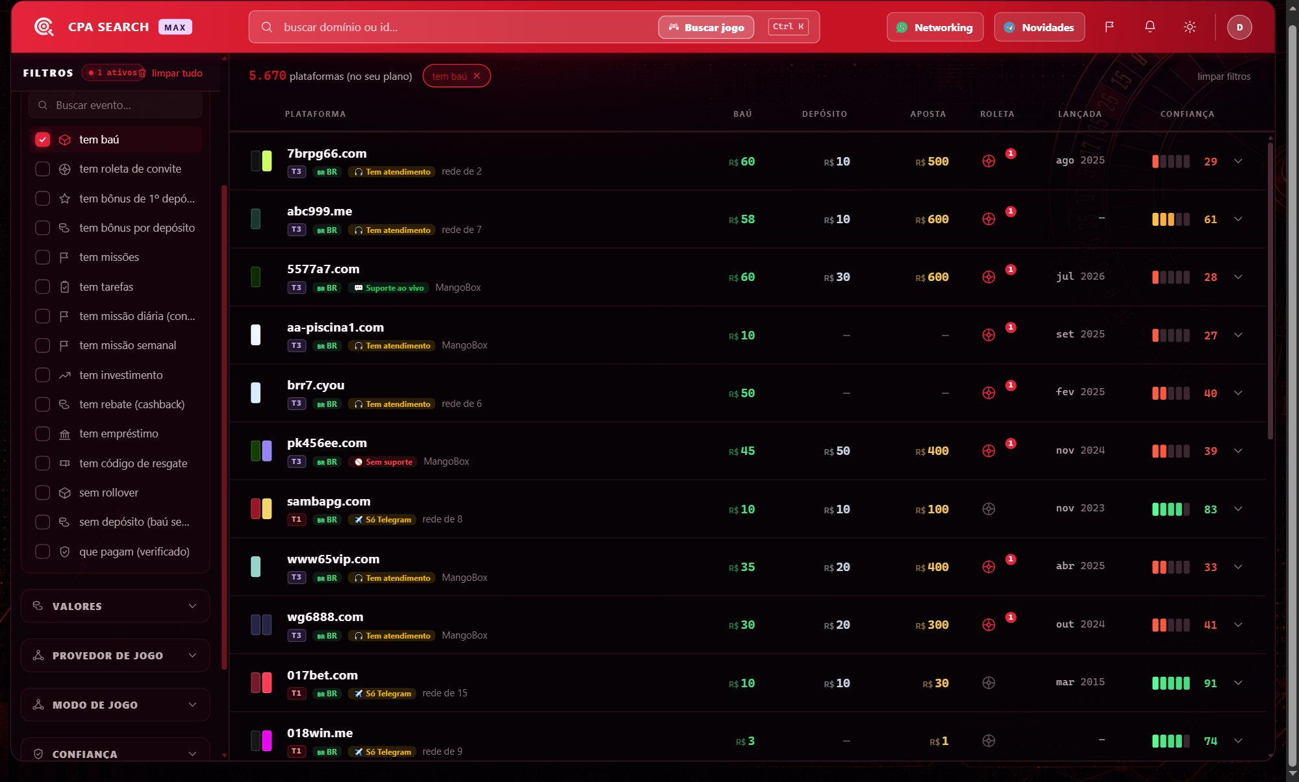The height and width of the screenshot is (782, 1299).
Task: Open the Networking button
Action: click(935, 27)
